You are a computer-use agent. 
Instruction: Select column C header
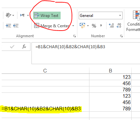[45, 70]
